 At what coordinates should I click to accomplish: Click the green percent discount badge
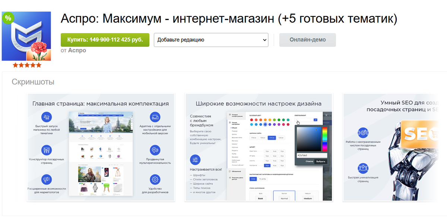8,17
